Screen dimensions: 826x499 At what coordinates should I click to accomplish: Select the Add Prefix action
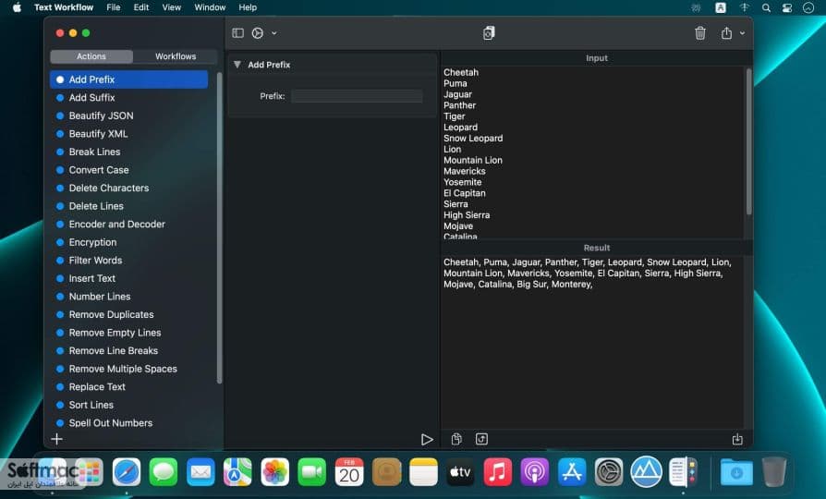(x=129, y=79)
